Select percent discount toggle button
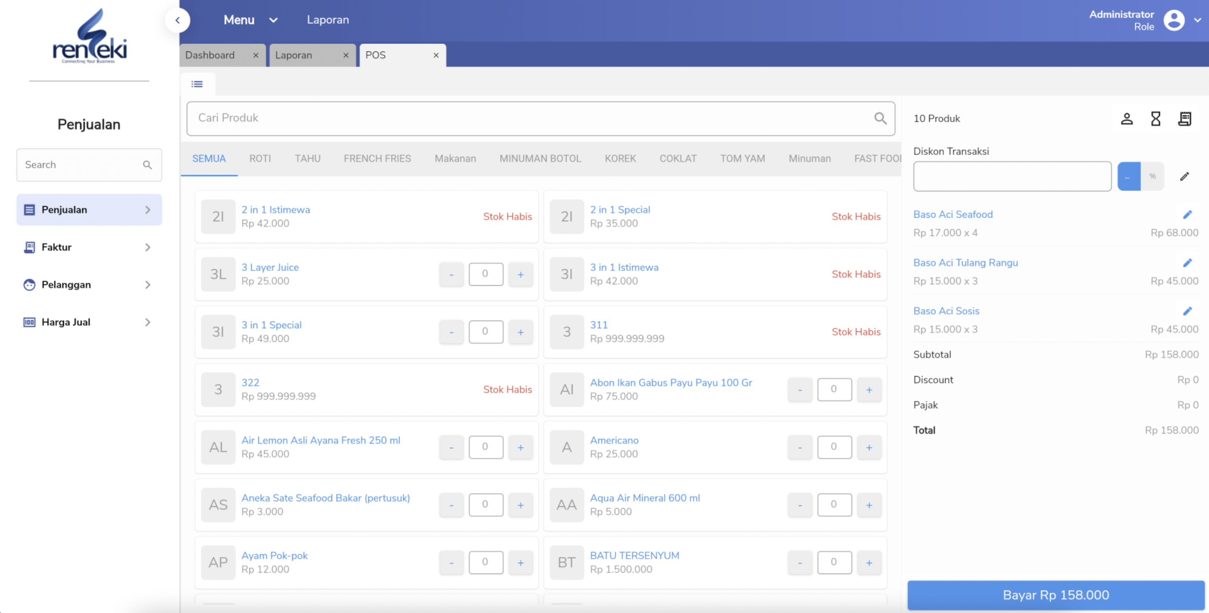The image size is (1209, 613). [1152, 176]
